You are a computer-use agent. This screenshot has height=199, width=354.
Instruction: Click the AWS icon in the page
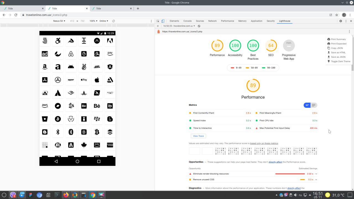coord(45,106)
